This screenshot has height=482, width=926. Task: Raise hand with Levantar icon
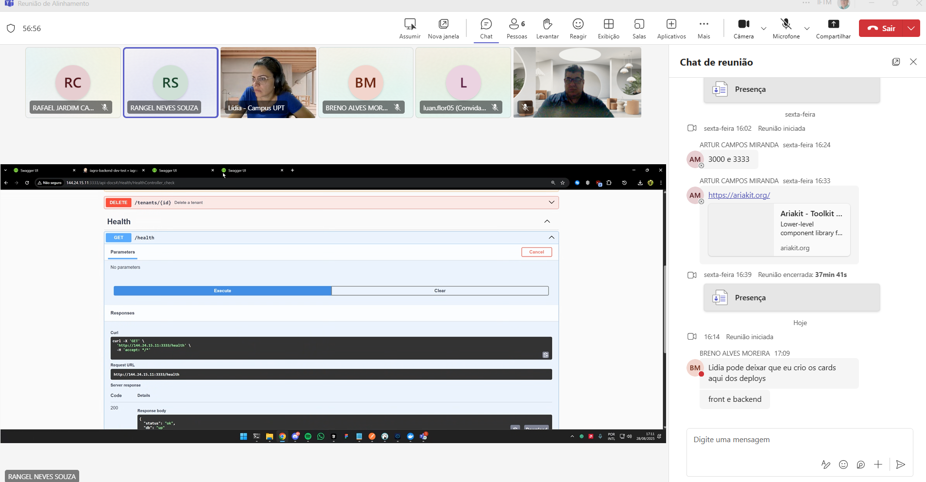pos(547,29)
